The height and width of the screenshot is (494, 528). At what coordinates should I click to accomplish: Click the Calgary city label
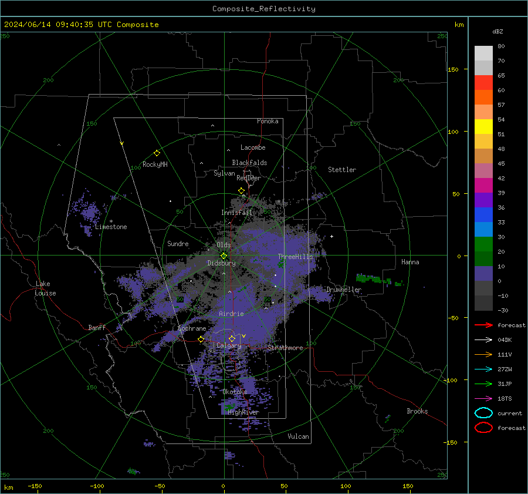tap(229, 345)
